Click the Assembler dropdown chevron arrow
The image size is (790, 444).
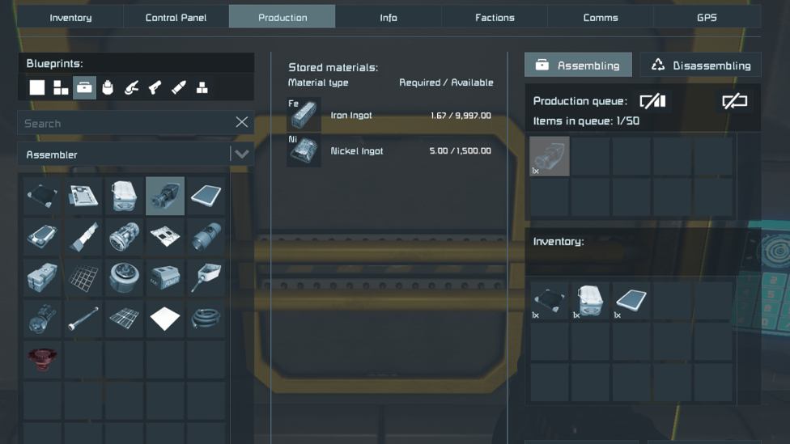click(x=242, y=154)
